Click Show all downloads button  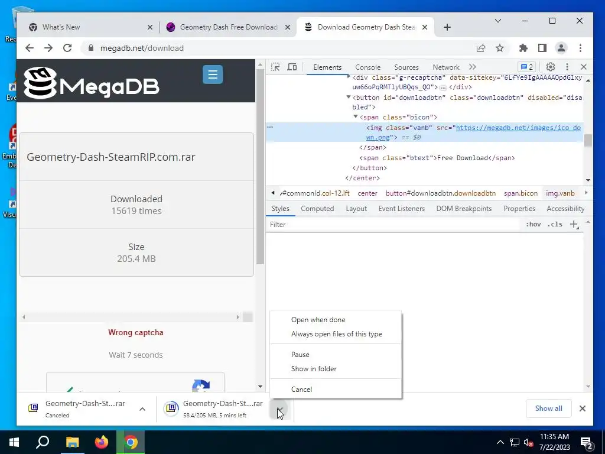click(x=548, y=408)
